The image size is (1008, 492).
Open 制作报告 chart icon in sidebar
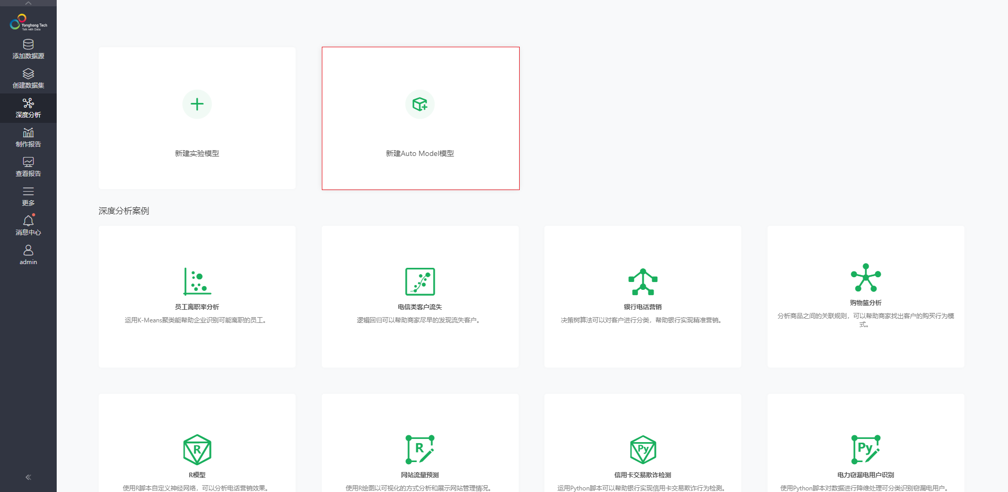(28, 133)
